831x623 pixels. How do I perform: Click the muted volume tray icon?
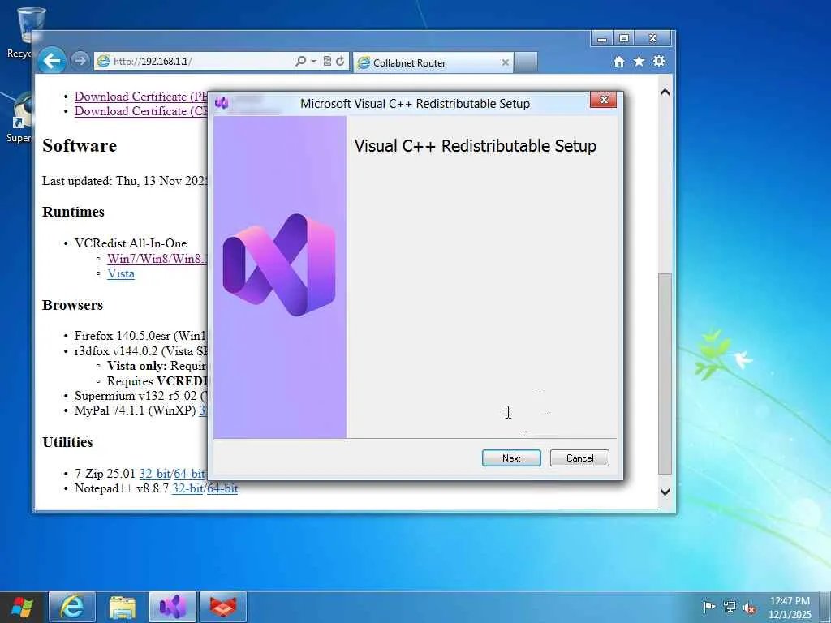(x=749, y=608)
